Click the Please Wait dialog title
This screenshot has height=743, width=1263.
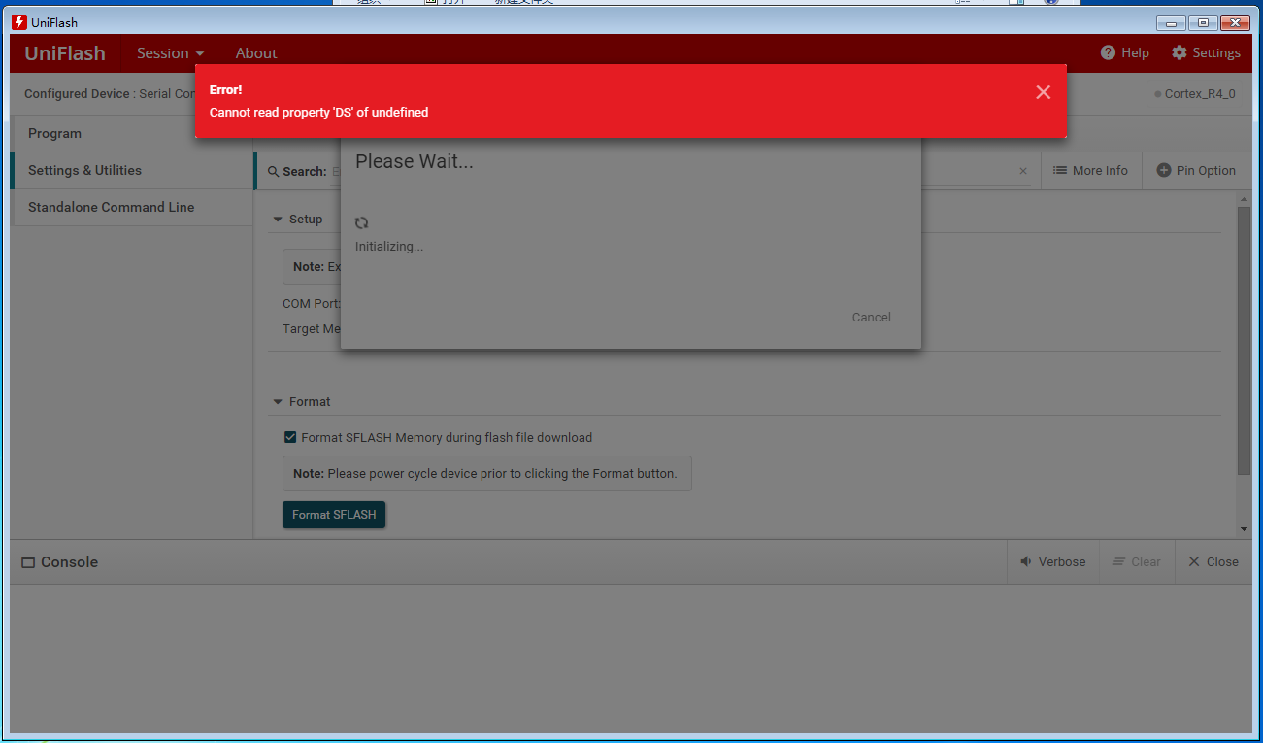point(415,162)
